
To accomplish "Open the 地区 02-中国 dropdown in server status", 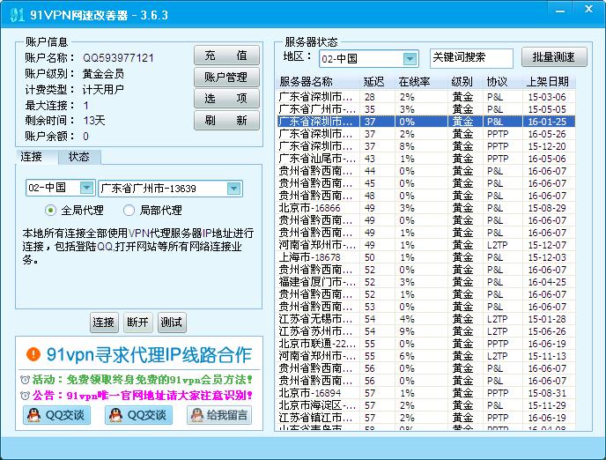I will pos(410,59).
